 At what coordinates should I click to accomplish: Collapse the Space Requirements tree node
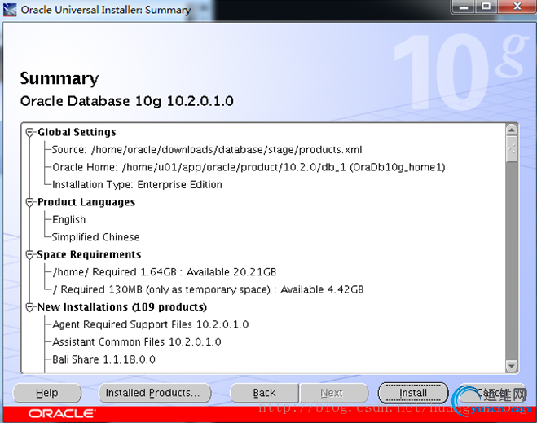click(x=30, y=254)
